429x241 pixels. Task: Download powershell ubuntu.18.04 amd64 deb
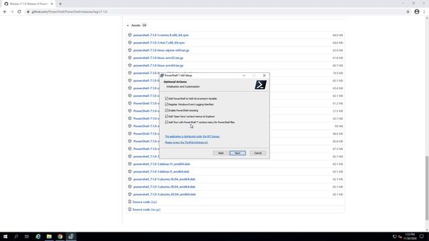[x=164, y=187]
